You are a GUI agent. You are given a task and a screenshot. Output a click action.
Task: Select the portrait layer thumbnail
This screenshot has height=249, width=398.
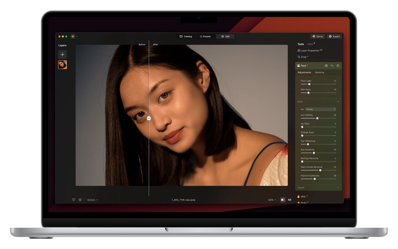[63, 65]
